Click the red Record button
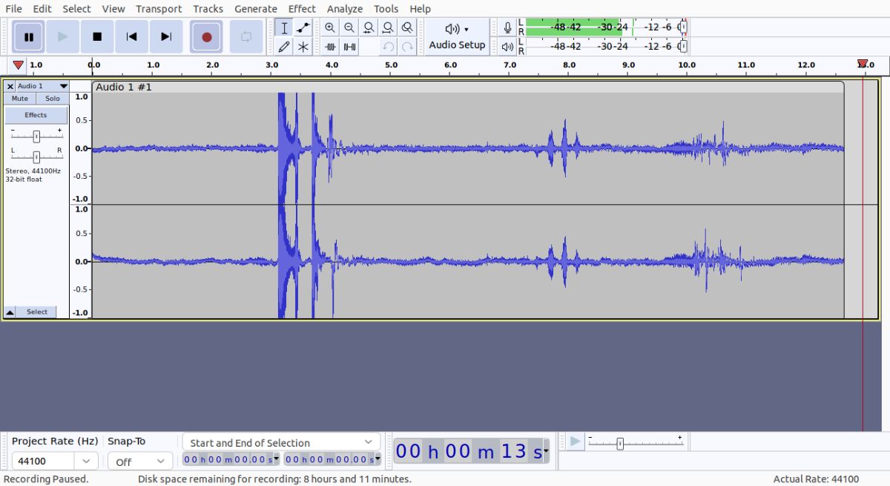 (206, 36)
